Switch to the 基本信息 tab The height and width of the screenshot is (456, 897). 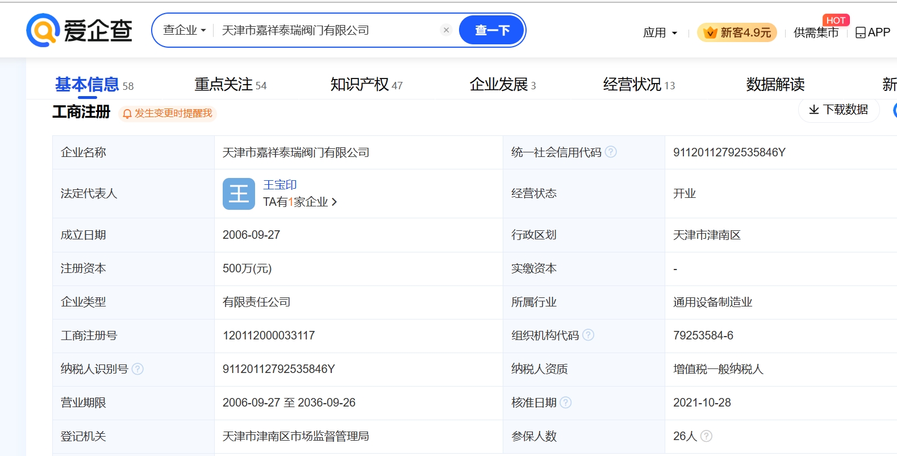[94, 85]
